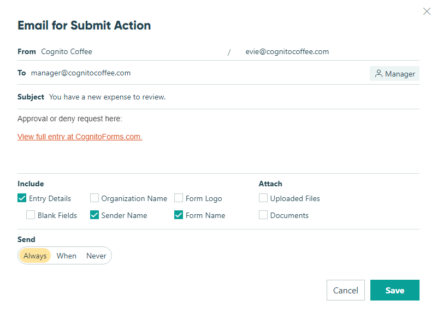Click the Cancel button
Viewport: 437px width, 318px height.
point(346,290)
